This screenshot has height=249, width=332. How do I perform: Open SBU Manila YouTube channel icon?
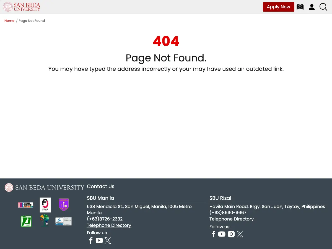(99, 240)
